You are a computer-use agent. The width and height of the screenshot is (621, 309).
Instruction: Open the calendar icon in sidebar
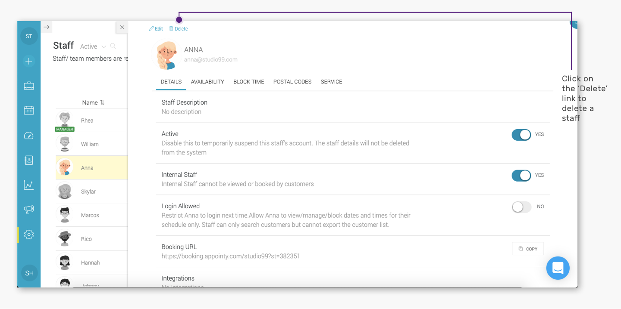pyautogui.click(x=29, y=111)
